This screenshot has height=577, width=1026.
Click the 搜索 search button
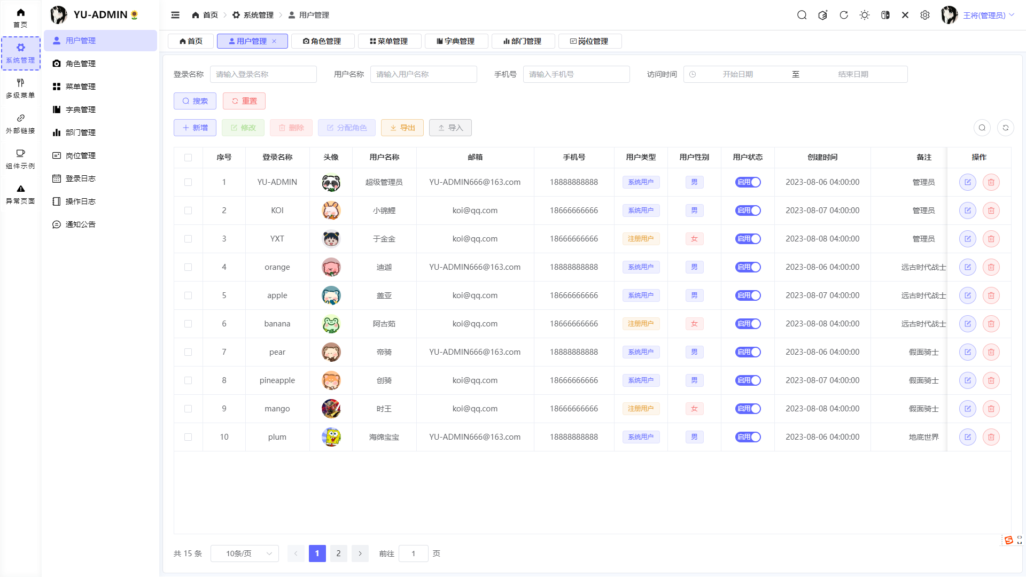pyautogui.click(x=195, y=101)
